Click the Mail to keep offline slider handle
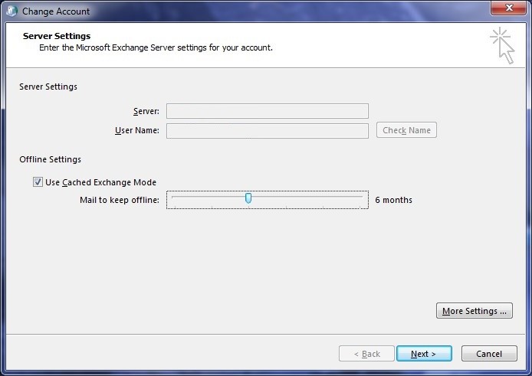532x376 pixels. click(x=248, y=198)
